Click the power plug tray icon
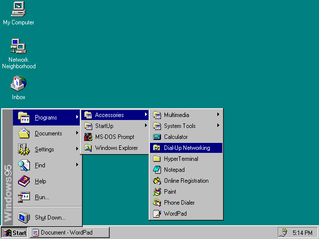Image resolution: width=319 pixels, height=239 pixels. [284, 233]
